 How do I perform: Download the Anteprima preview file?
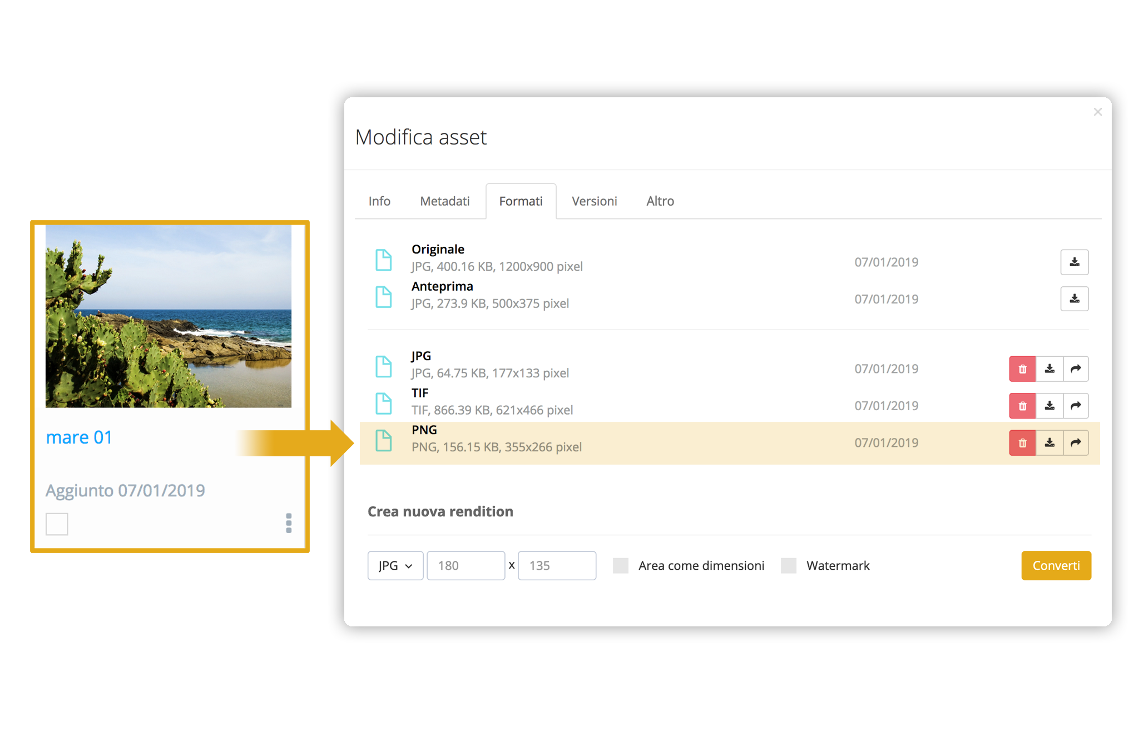[1074, 299]
